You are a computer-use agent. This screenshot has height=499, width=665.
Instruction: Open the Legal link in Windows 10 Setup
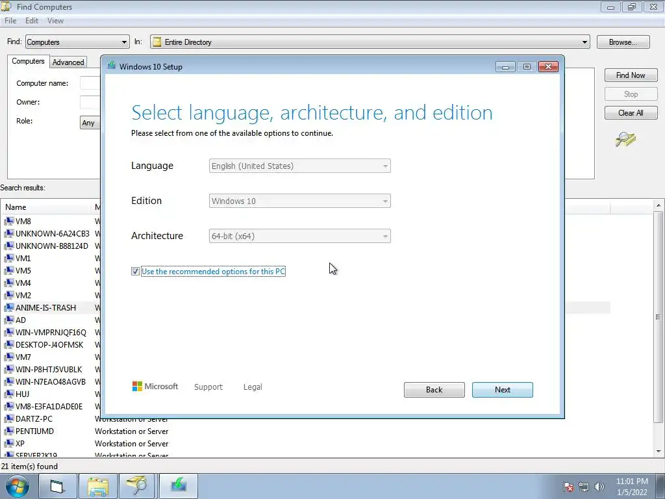point(253,387)
